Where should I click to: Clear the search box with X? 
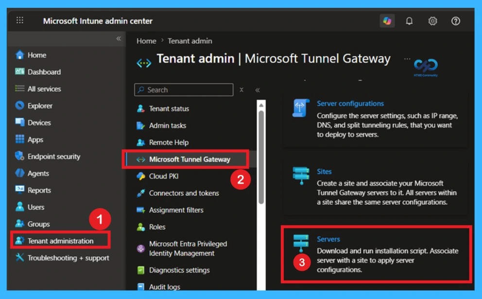click(x=241, y=90)
